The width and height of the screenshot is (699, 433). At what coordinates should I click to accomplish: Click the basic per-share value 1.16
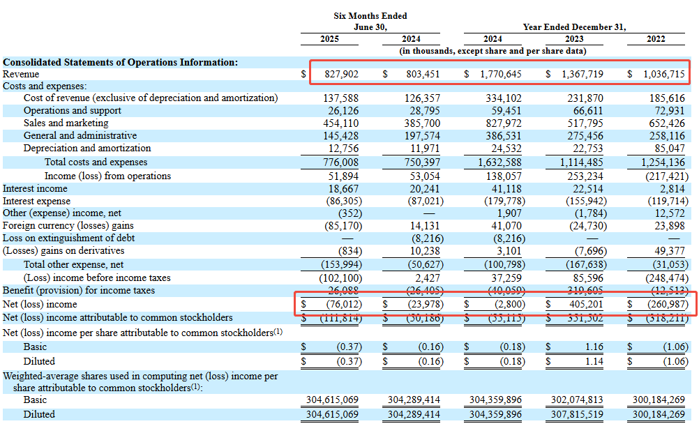(x=594, y=347)
